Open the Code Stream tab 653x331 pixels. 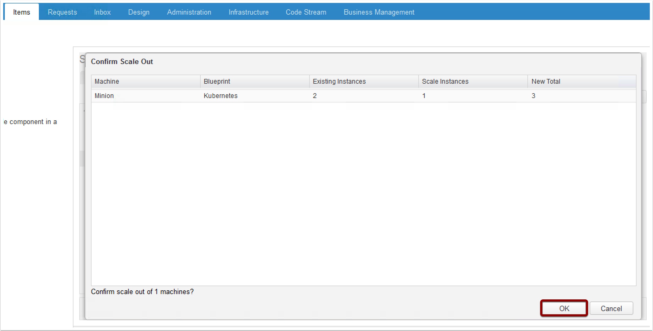[306, 12]
